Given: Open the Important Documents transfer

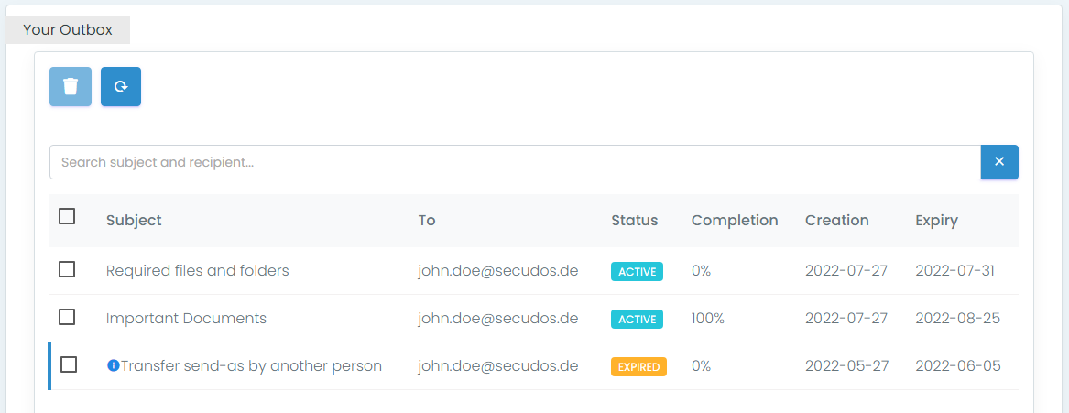Looking at the screenshot, I should pos(186,318).
